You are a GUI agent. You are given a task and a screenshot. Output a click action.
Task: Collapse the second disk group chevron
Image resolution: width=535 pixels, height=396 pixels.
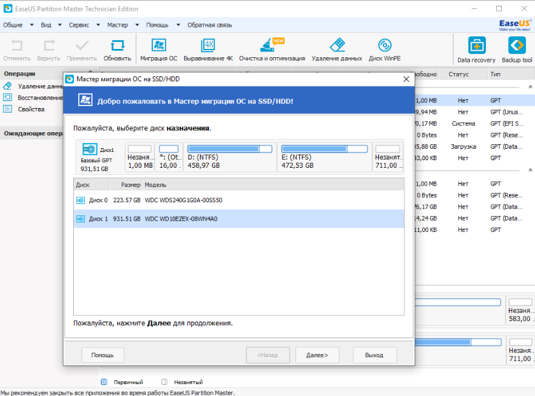[530, 170]
